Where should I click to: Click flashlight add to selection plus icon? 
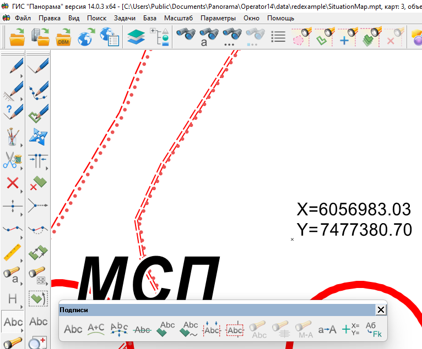pyautogui.click(x=348, y=37)
